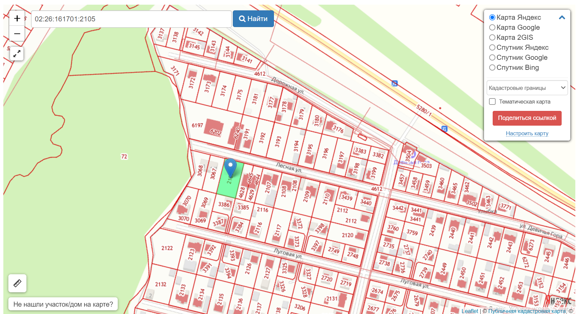577x314 pixels.
Task: Open the Кадастровые границы dropdown
Action: (527, 88)
